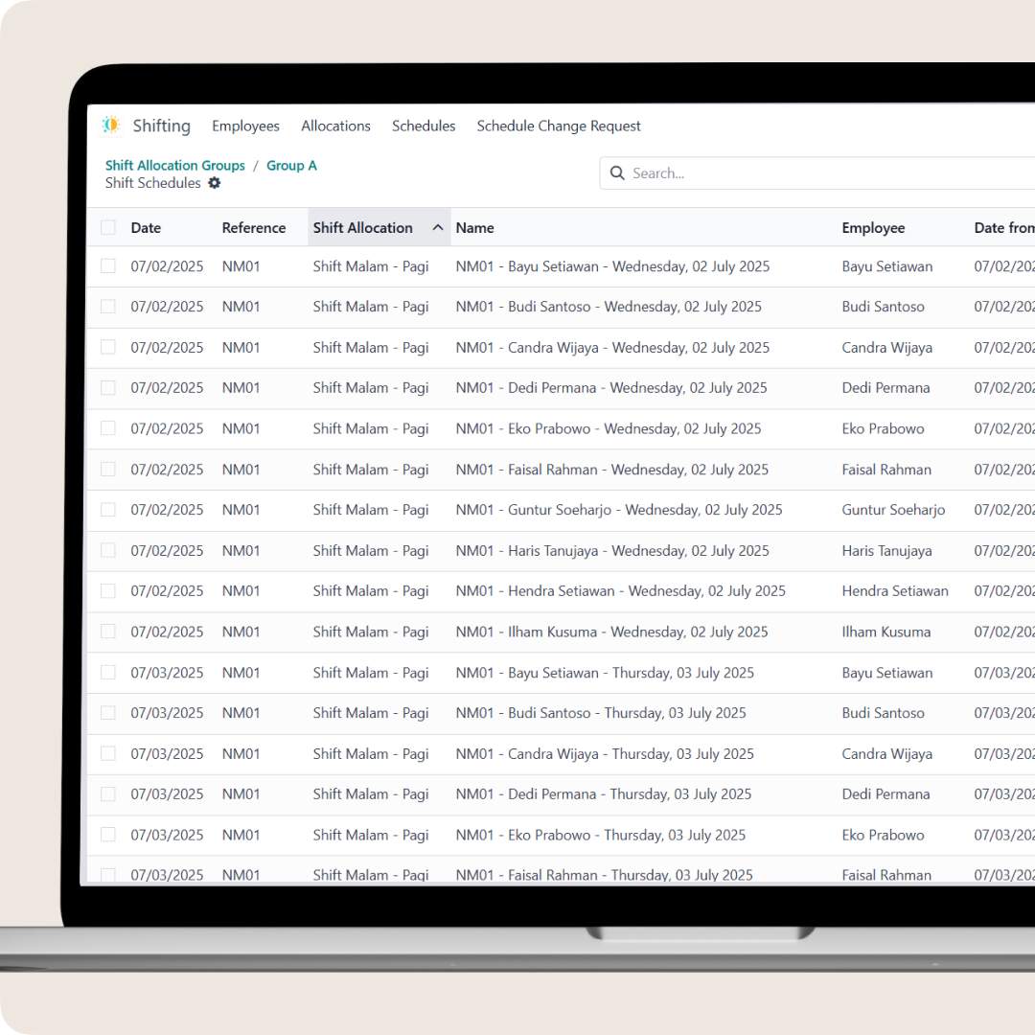Open the Schedules menu
The height and width of the screenshot is (1035, 1035).
[424, 126]
